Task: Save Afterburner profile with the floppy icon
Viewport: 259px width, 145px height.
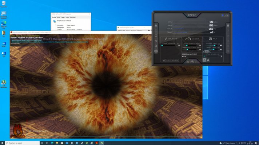Action: (192, 62)
